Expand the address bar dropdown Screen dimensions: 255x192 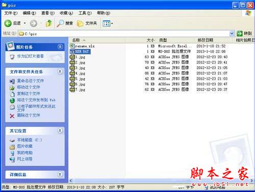[232, 34]
